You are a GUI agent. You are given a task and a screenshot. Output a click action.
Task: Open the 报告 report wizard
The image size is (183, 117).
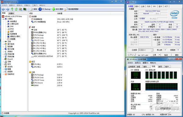coord(34,9)
